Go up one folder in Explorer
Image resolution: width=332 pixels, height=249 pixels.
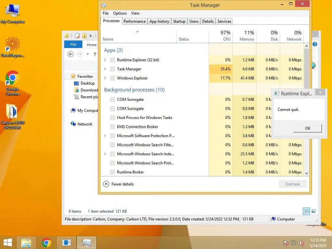95,54
